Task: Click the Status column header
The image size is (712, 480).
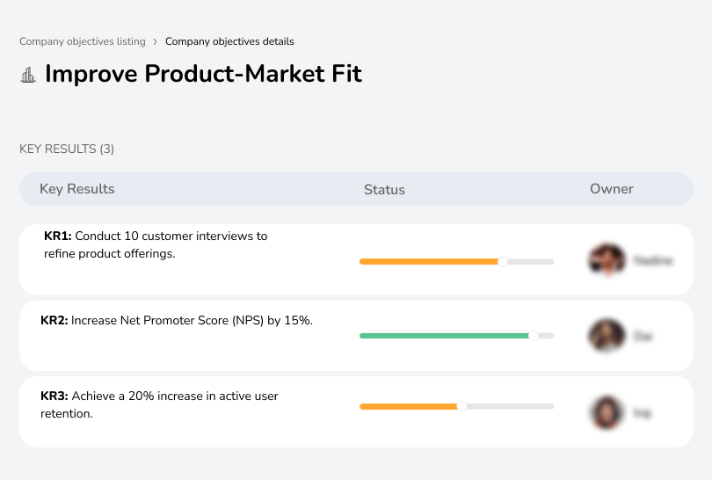Action: [x=384, y=189]
